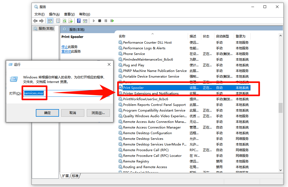Click the Export List toolbar icon
Viewport: 288px width, 187px height.
click(x=71, y=21)
